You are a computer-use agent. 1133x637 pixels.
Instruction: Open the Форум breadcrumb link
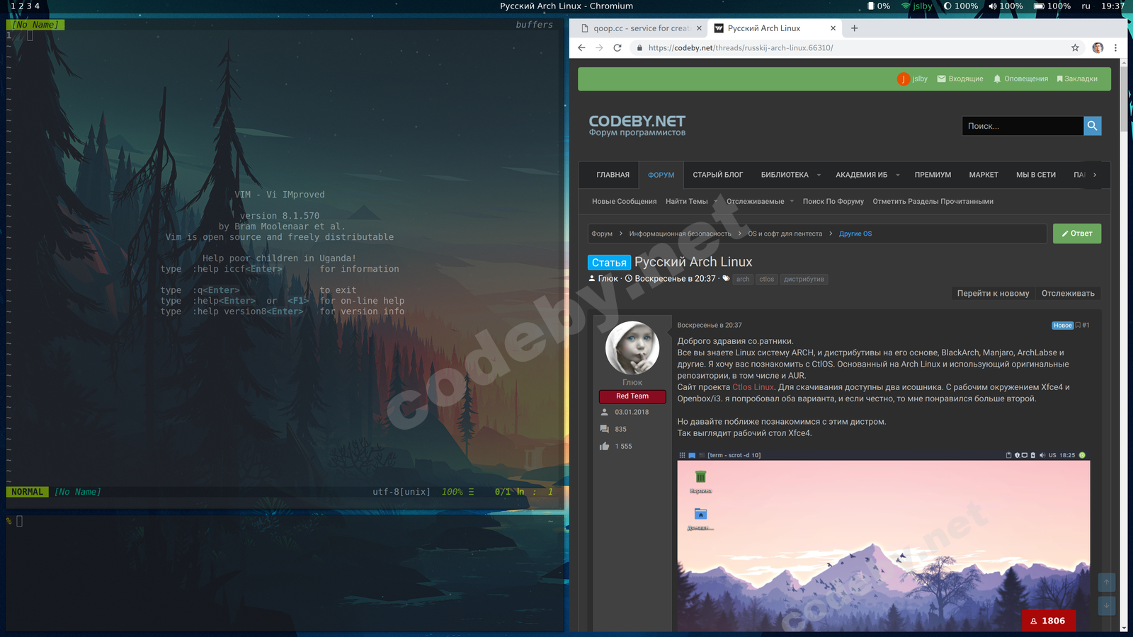point(602,234)
